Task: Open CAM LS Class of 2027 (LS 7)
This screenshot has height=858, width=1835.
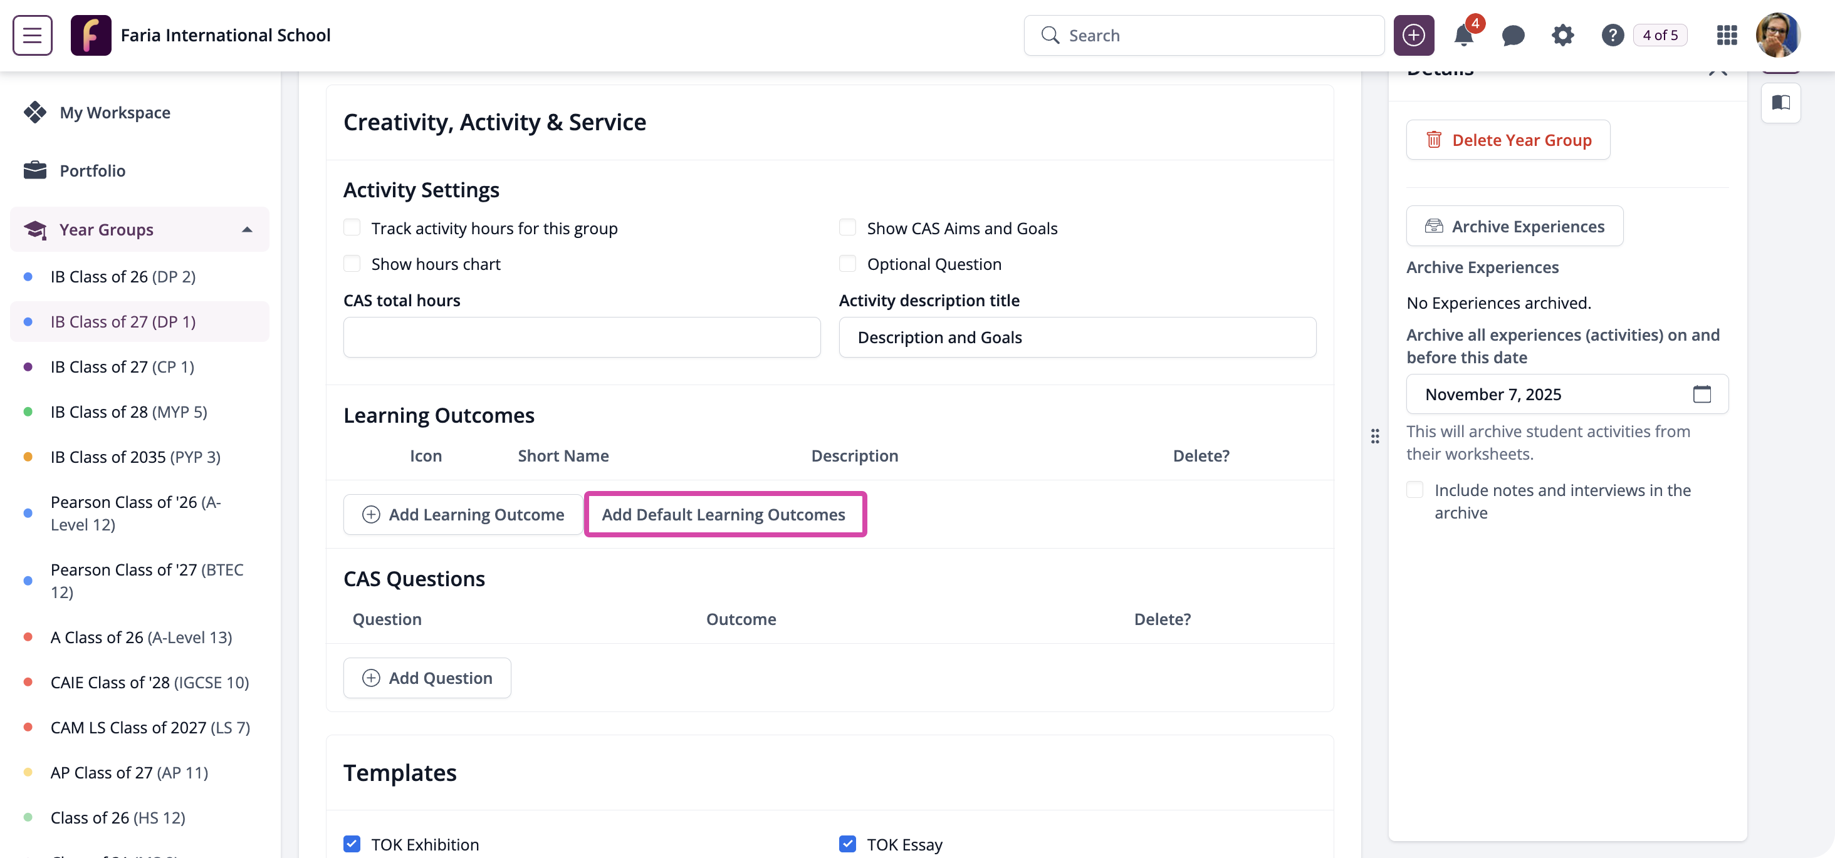Action: (140, 727)
